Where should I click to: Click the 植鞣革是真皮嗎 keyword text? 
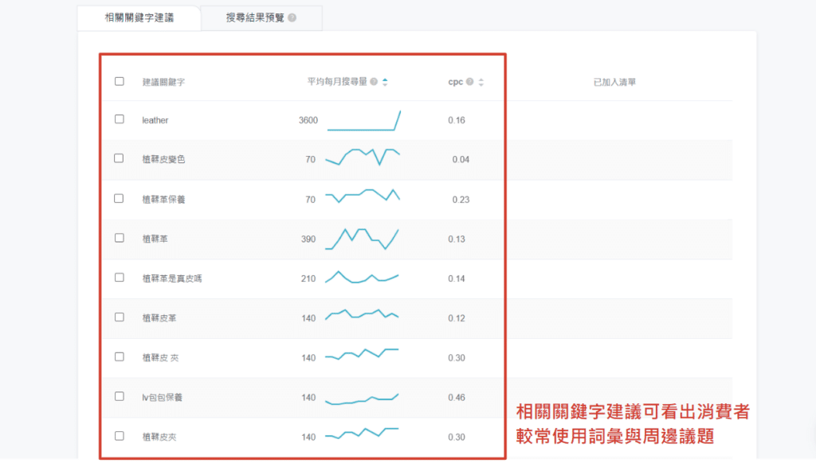pos(171,278)
